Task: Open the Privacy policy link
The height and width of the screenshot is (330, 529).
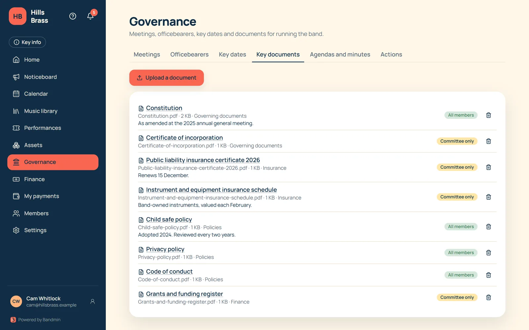Action: [165, 249]
